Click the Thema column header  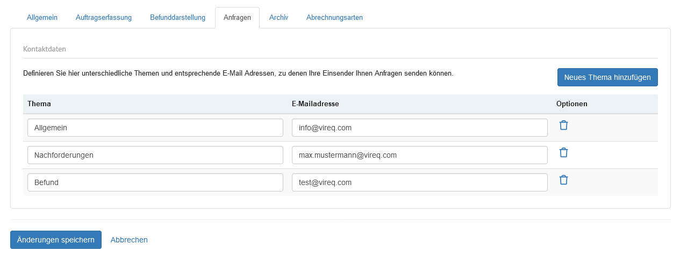point(39,104)
